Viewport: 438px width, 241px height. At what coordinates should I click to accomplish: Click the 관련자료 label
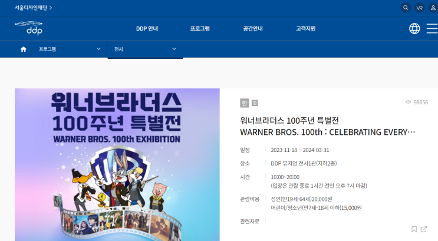250,222
